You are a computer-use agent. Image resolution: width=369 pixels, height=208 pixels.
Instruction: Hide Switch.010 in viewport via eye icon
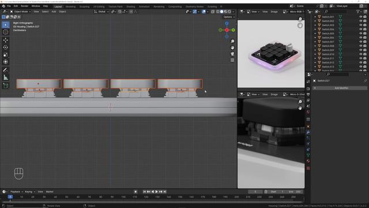pyautogui.click(x=360, y=54)
